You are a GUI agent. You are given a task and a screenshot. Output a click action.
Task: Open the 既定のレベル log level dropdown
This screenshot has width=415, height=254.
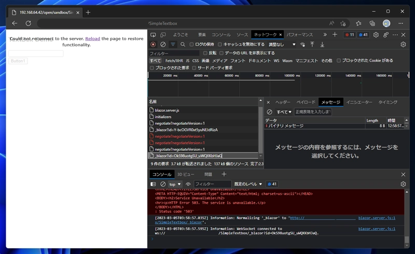click(x=248, y=184)
